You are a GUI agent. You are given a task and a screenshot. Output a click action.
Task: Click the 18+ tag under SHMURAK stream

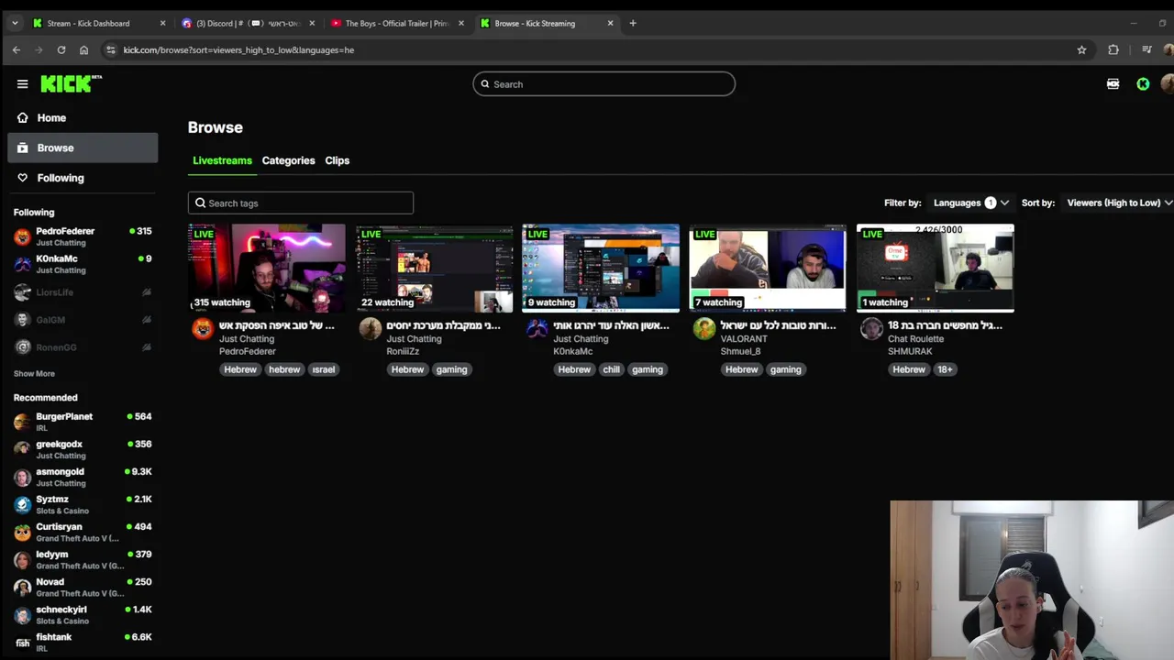(x=945, y=369)
